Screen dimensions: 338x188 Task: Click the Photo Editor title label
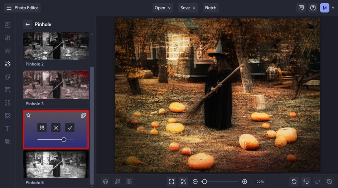click(26, 8)
